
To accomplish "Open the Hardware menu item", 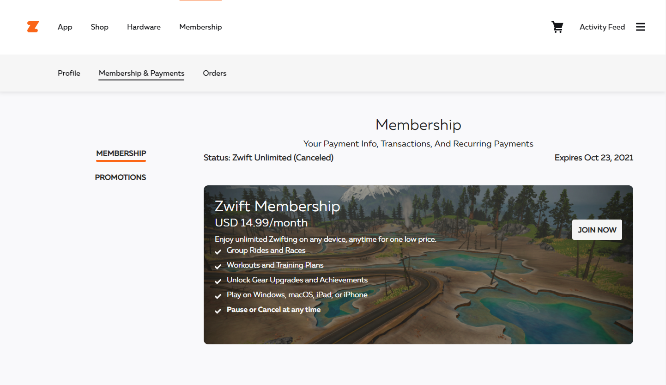I will [144, 27].
